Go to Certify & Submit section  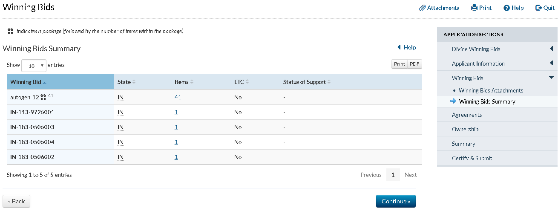[472, 158]
